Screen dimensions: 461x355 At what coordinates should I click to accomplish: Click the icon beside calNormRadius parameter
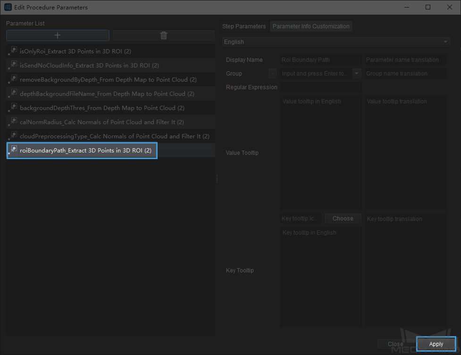[13, 122]
